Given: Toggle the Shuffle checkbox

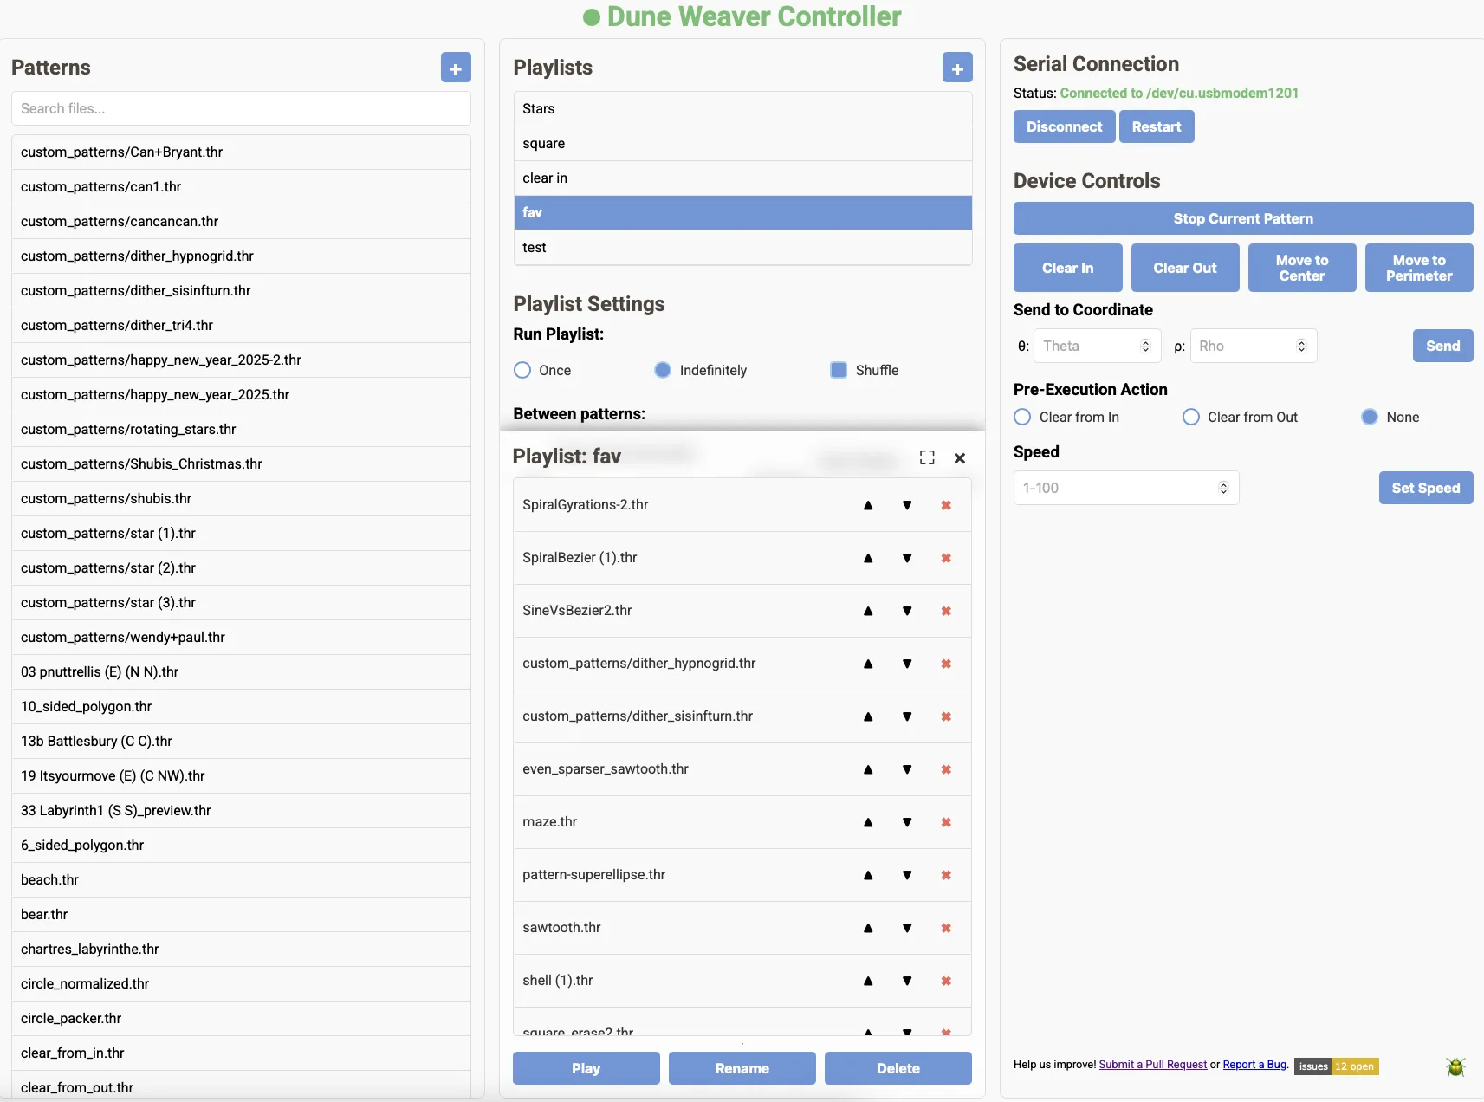Looking at the screenshot, I should [x=839, y=370].
